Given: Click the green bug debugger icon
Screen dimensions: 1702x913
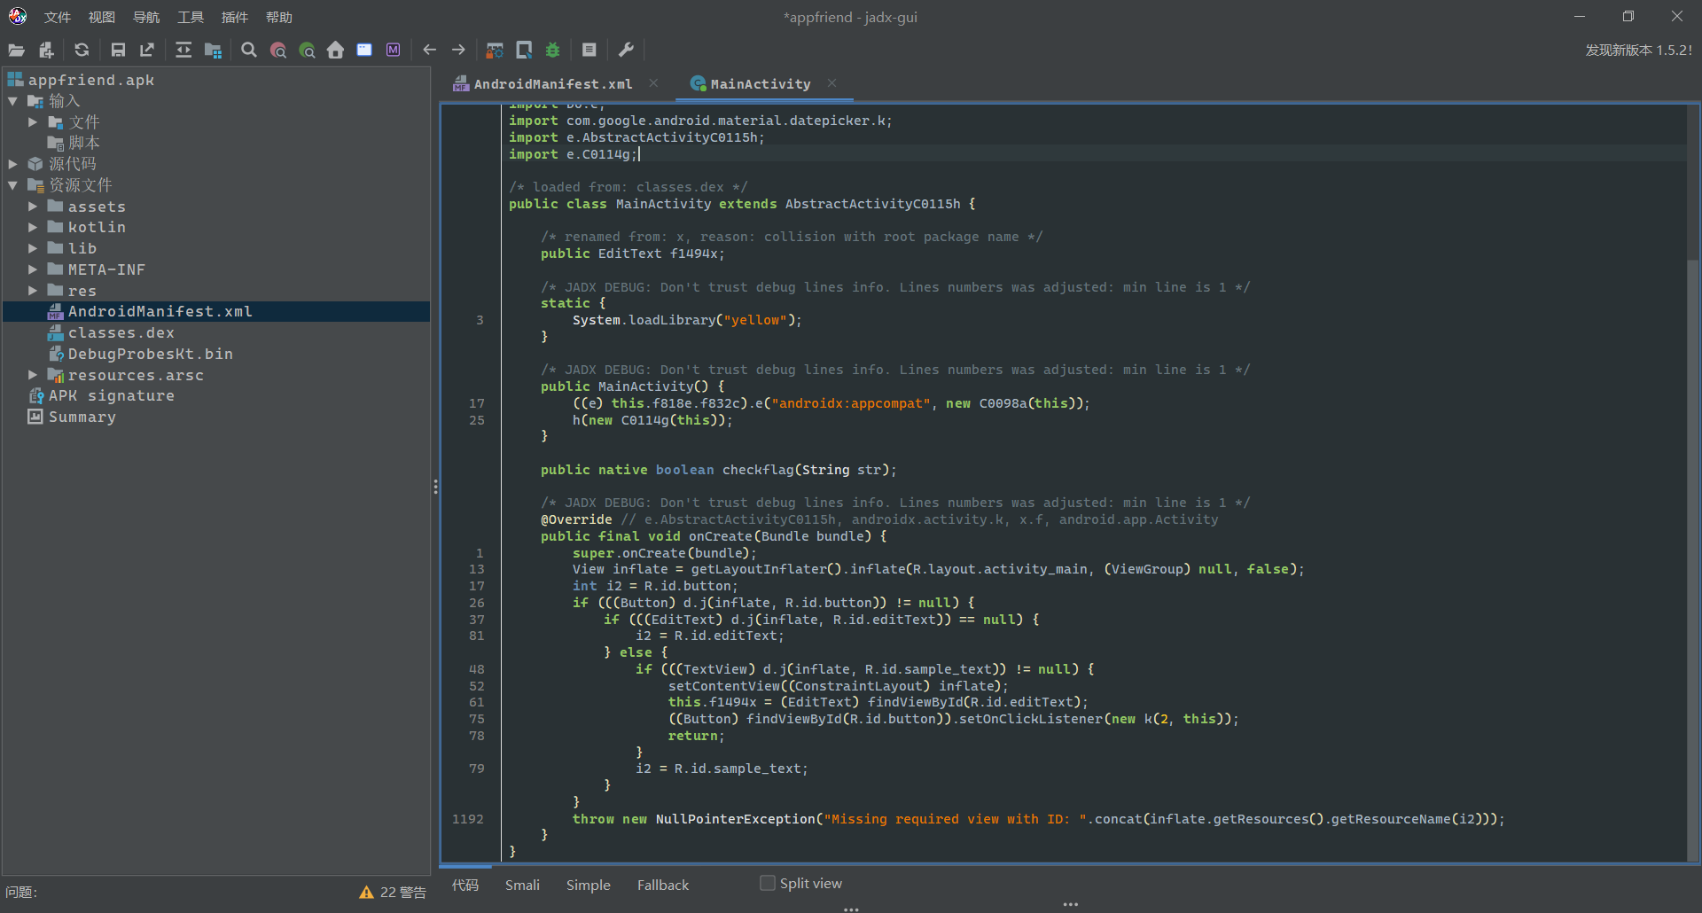Looking at the screenshot, I should [552, 51].
